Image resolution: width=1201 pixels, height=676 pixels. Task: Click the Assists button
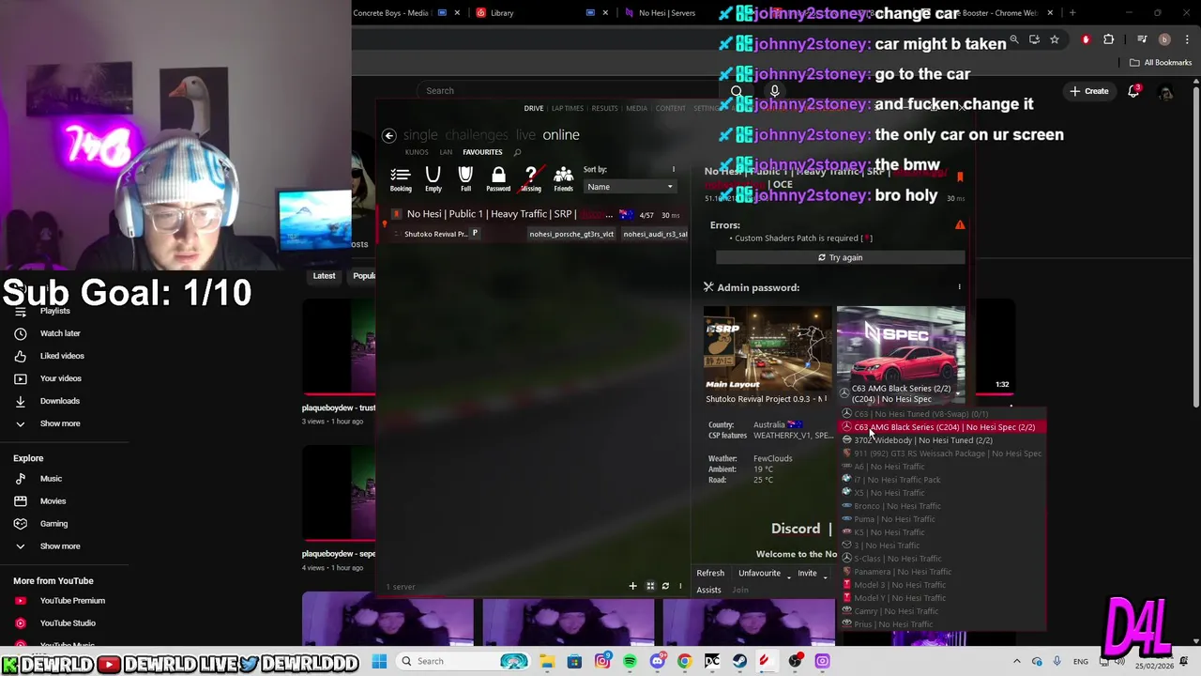(708, 591)
